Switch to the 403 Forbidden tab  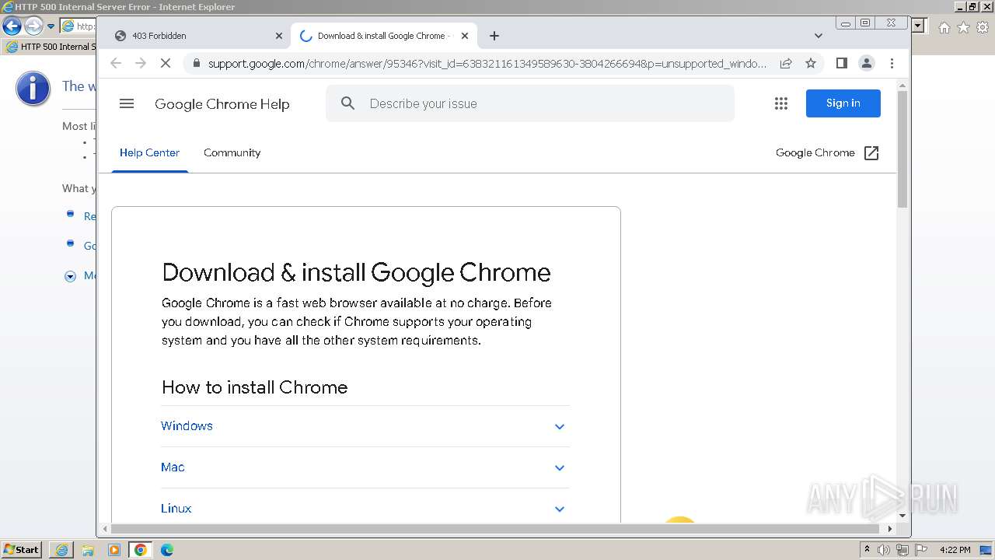197,36
